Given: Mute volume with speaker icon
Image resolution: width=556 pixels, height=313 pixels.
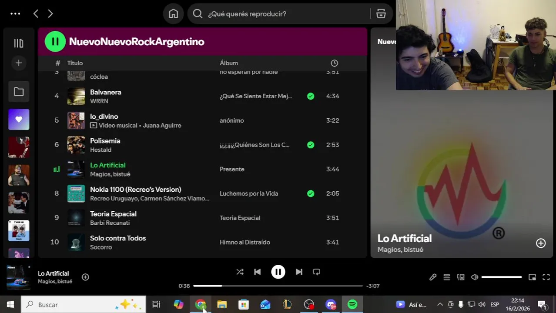Looking at the screenshot, I should tap(475, 277).
